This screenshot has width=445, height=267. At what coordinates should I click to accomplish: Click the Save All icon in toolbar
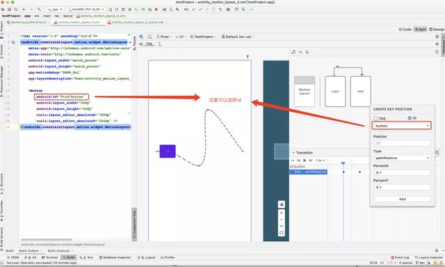9,9
